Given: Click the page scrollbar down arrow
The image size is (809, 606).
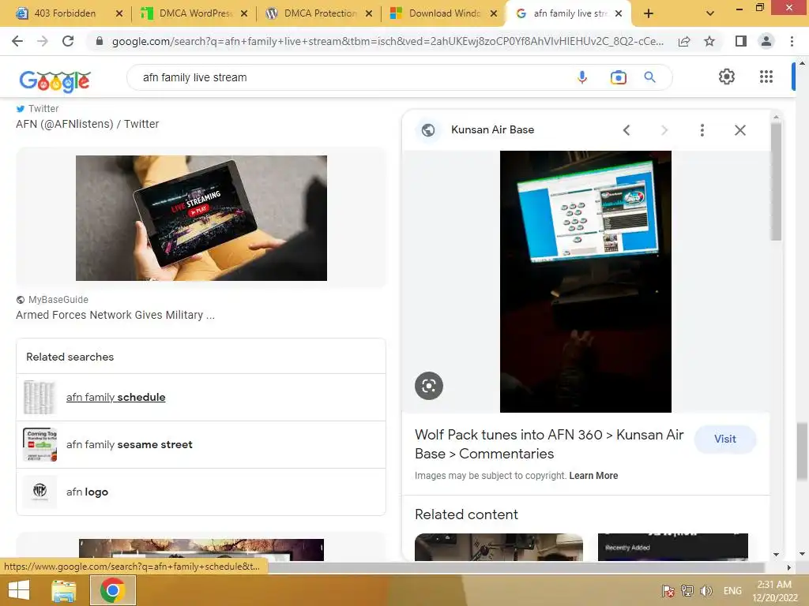Looking at the screenshot, I should [802, 555].
